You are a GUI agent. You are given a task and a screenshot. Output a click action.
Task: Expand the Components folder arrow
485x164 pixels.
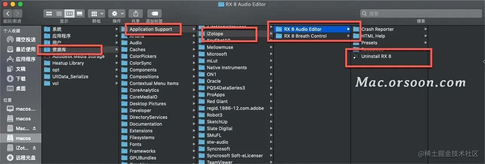(x=194, y=70)
